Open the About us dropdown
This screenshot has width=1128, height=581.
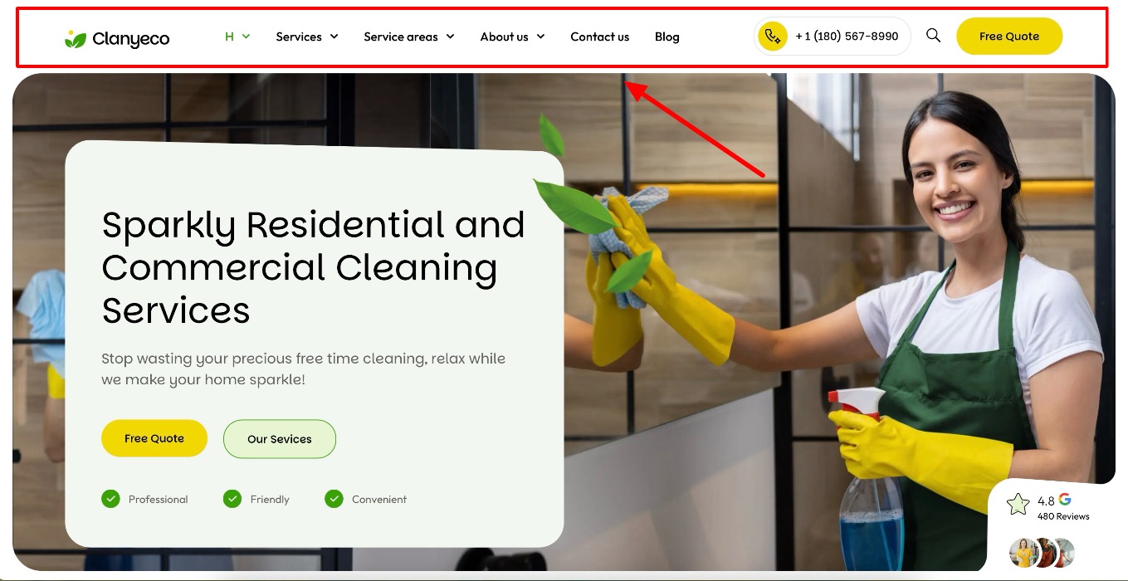[x=512, y=37]
